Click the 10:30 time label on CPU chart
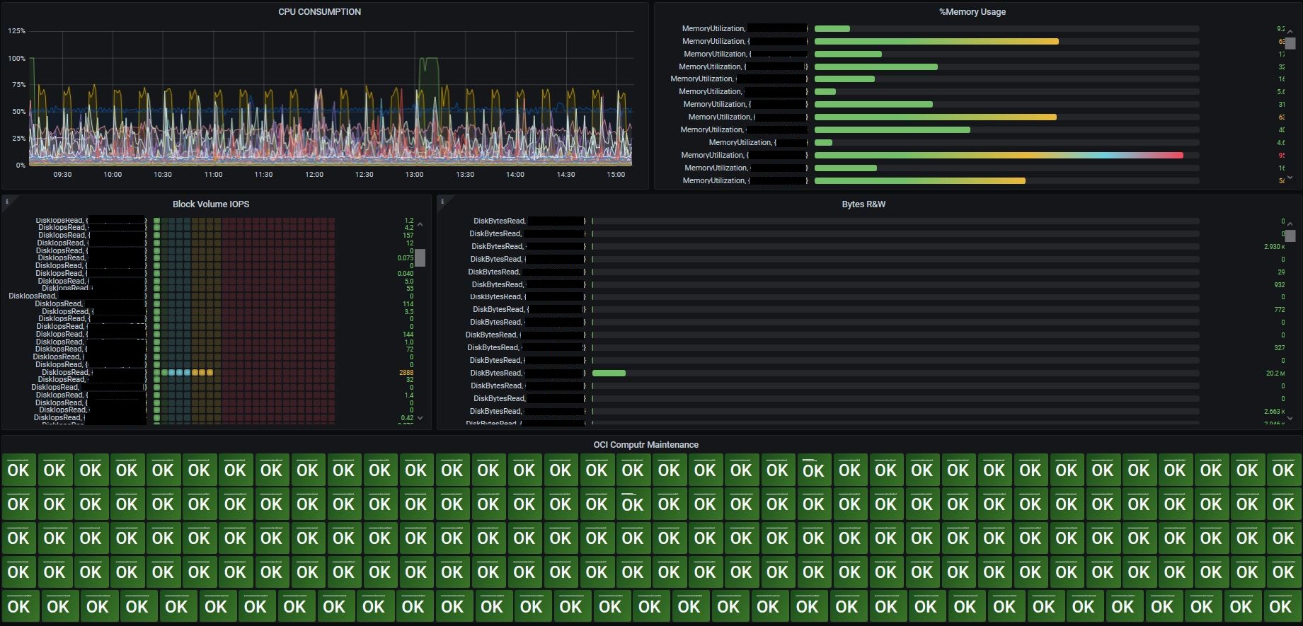Screen dimensions: 1303x626 point(163,175)
